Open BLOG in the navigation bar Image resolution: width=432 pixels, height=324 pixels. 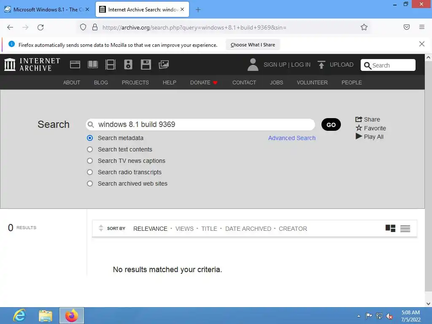pyautogui.click(x=101, y=82)
